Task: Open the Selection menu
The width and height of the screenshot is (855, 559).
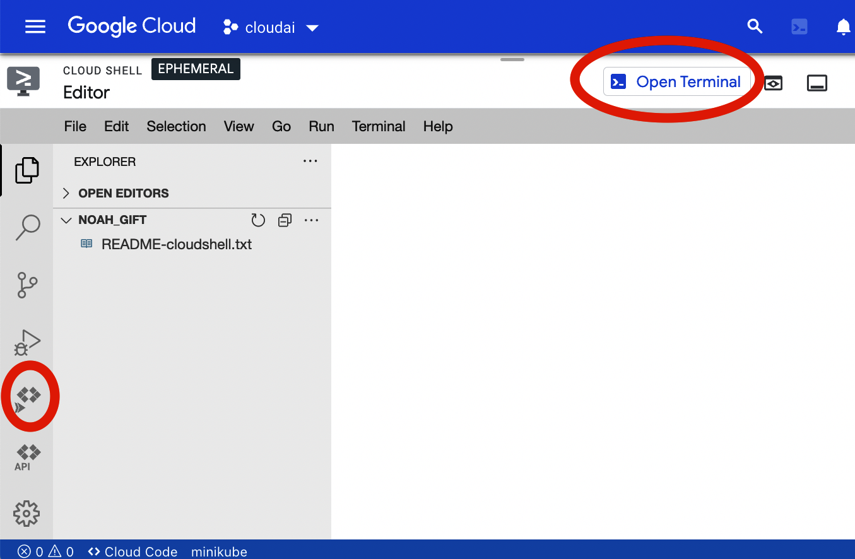Action: [177, 126]
